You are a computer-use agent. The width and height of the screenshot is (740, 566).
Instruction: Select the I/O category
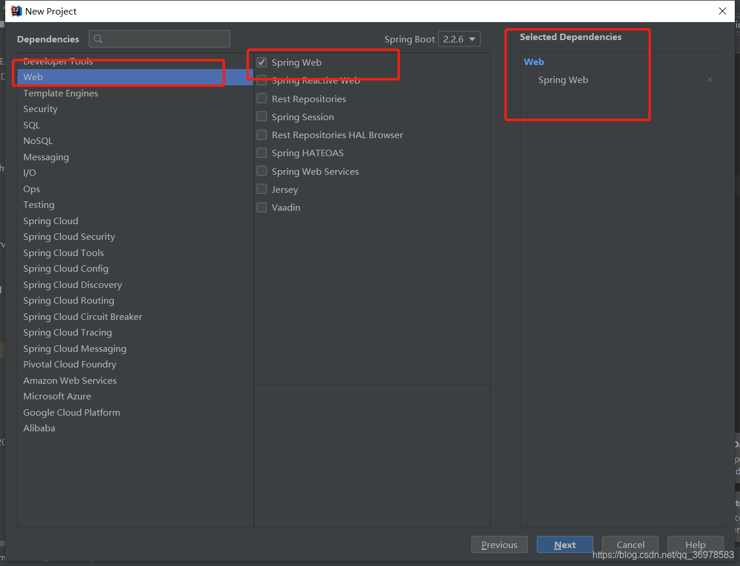135,173
